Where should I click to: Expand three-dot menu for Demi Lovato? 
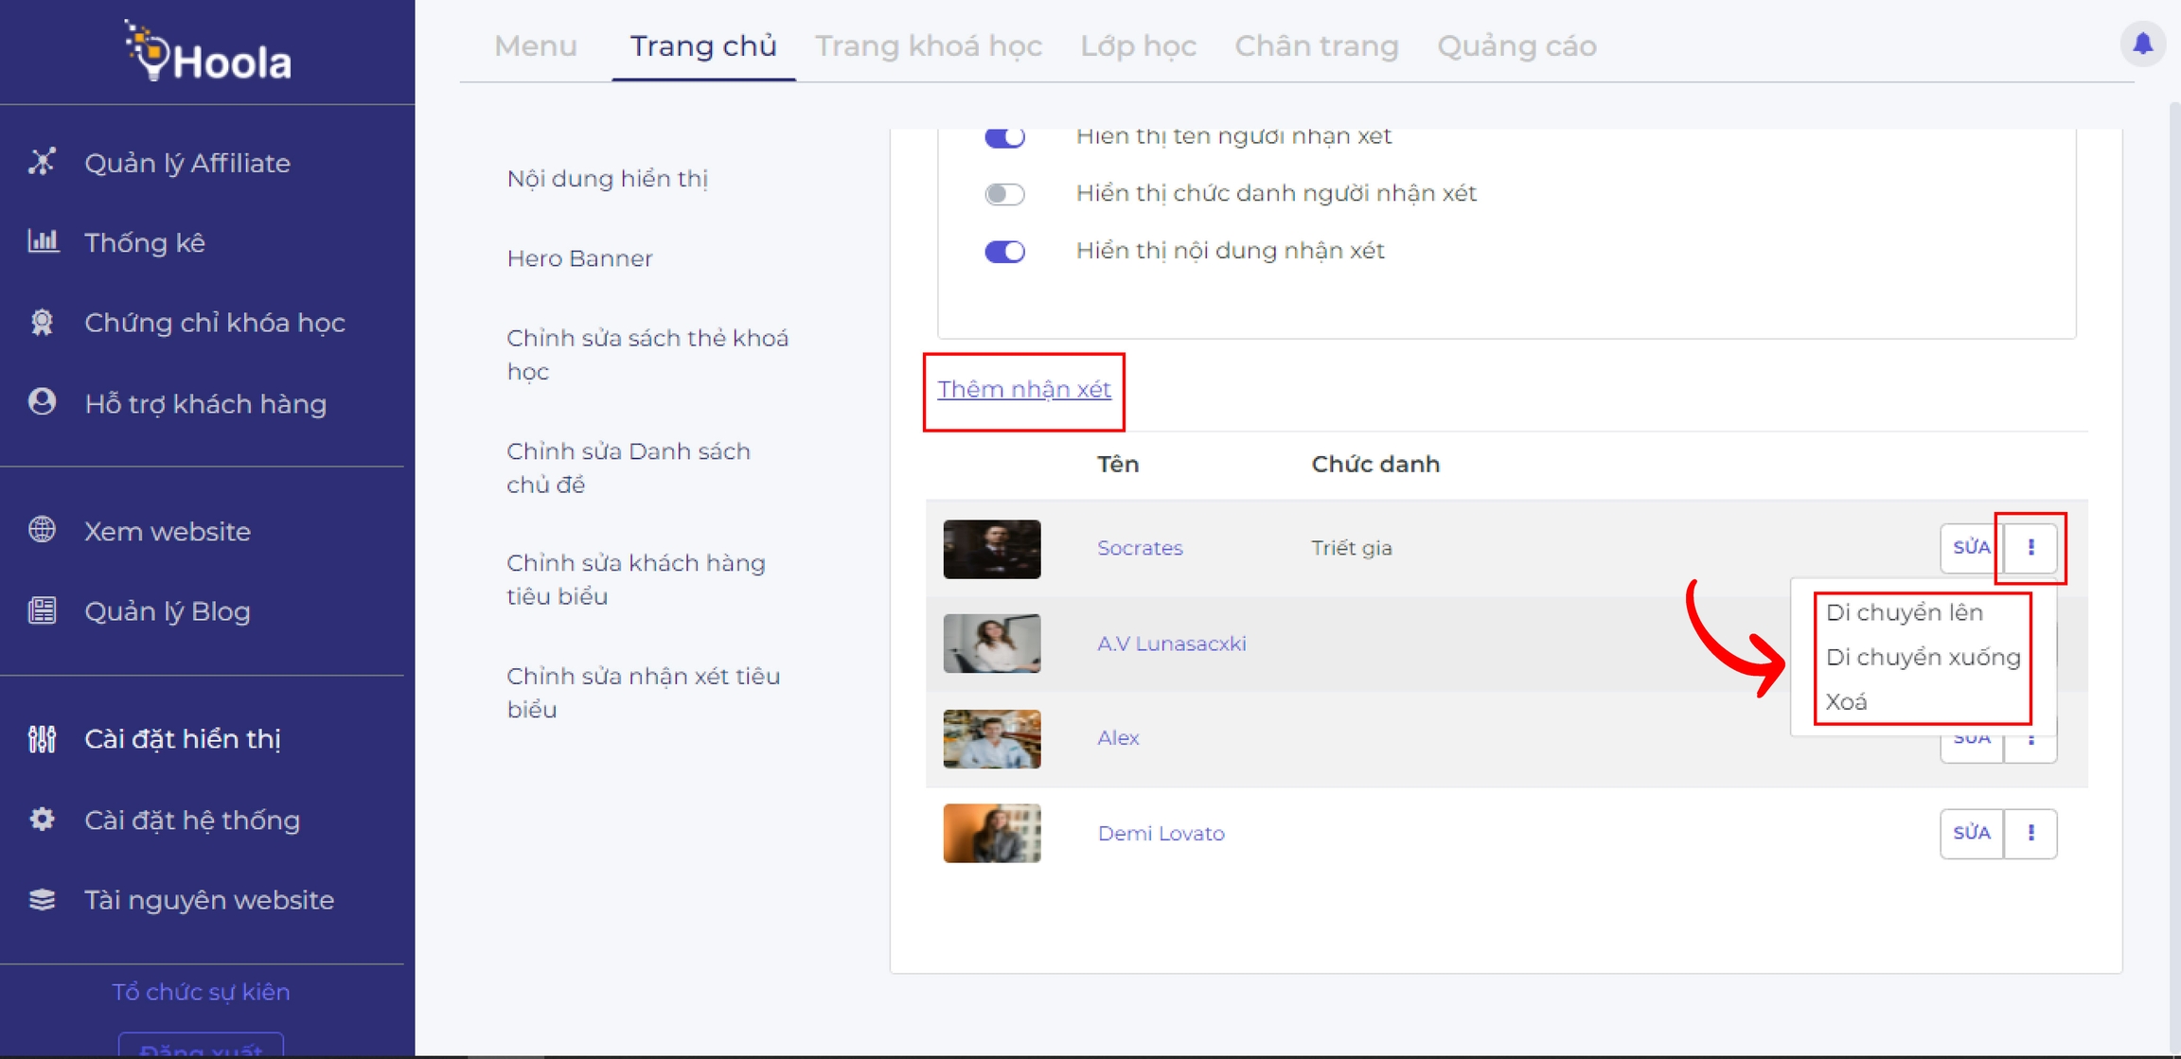2030,833
